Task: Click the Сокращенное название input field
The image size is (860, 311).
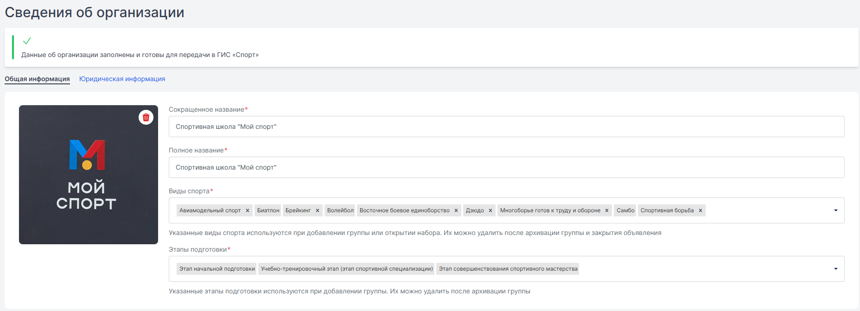Action: tap(506, 127)
